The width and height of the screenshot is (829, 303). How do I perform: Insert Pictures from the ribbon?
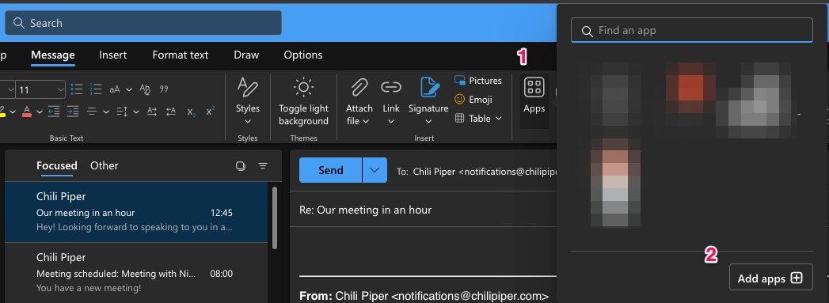pyautogui.click(x=478, y=81)
